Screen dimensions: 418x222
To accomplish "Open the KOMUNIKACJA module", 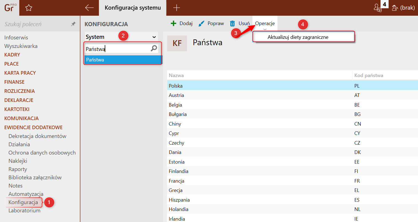I will [21, 118].
